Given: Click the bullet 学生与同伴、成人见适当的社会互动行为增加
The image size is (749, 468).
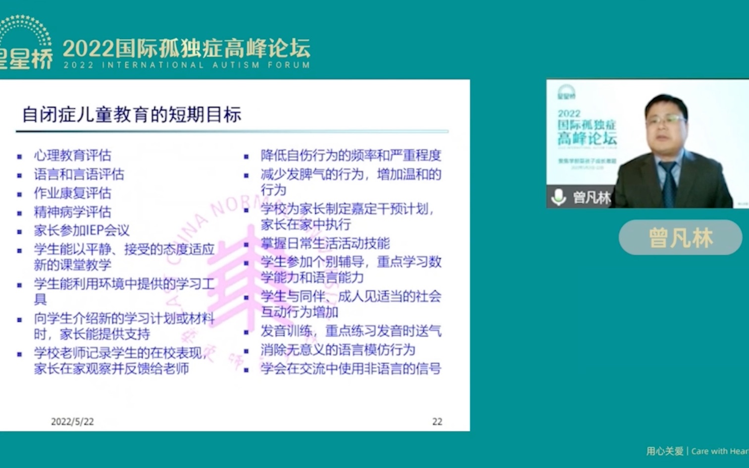Looking at the screenshot, I should coord(351,304).
